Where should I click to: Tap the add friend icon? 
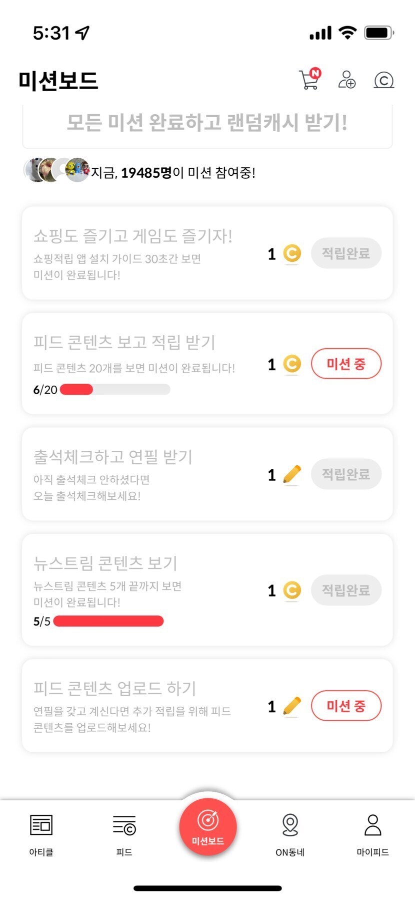[346, 80]
